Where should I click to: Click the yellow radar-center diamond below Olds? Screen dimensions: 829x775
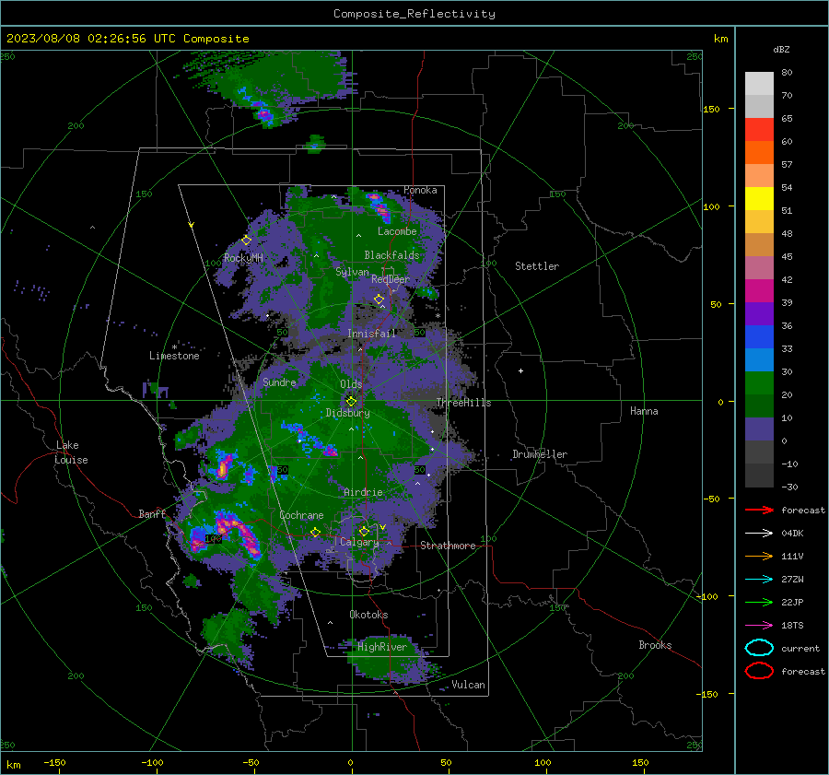click(351, 401)
